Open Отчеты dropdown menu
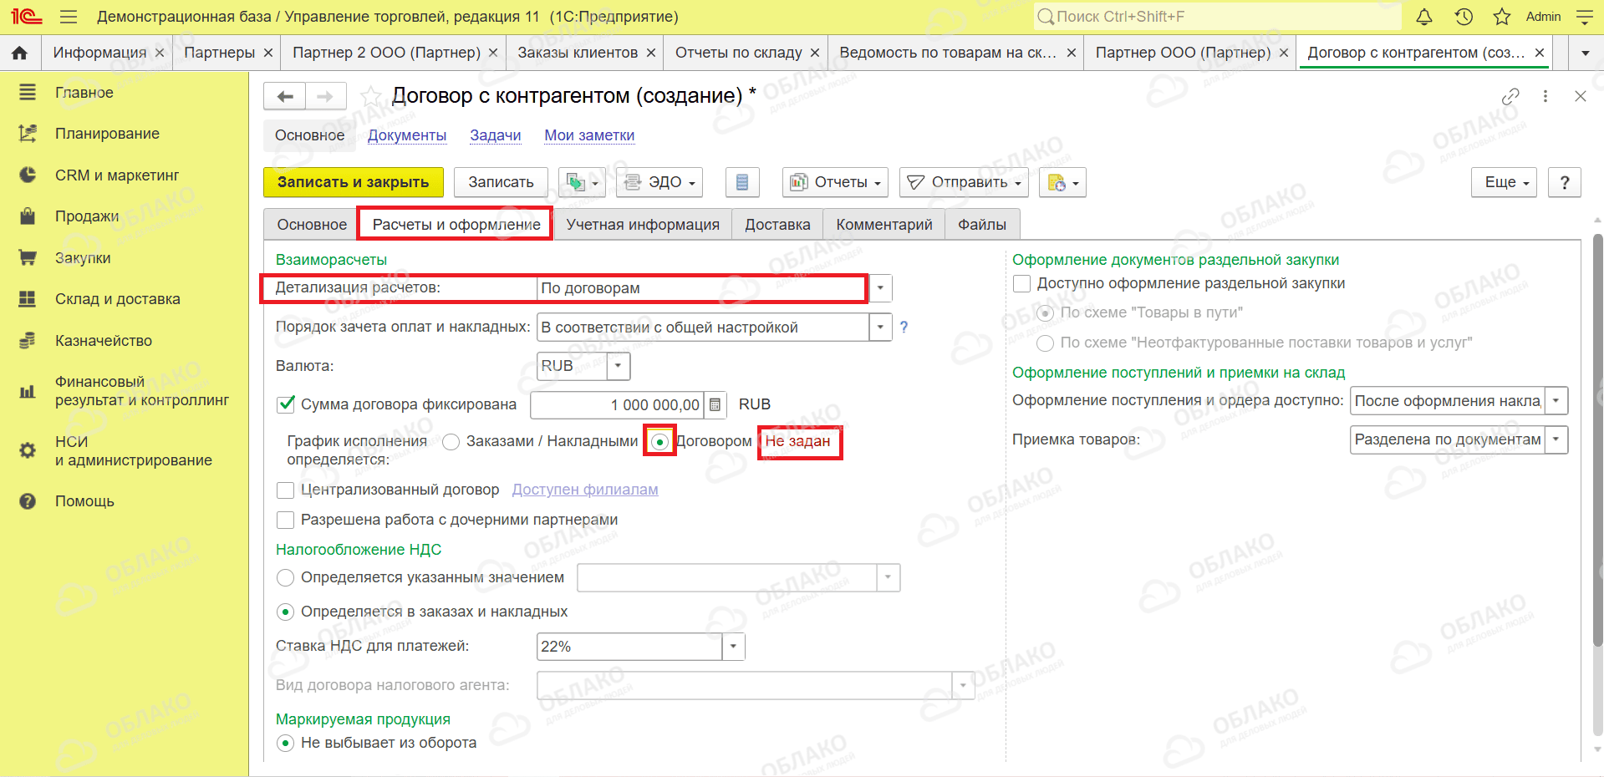Viewport: 1604px width, 777px height. [x=835, y=182]
